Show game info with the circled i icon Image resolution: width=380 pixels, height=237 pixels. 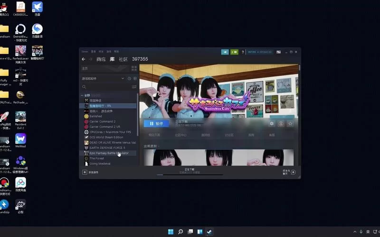click(x=281, y=124)
